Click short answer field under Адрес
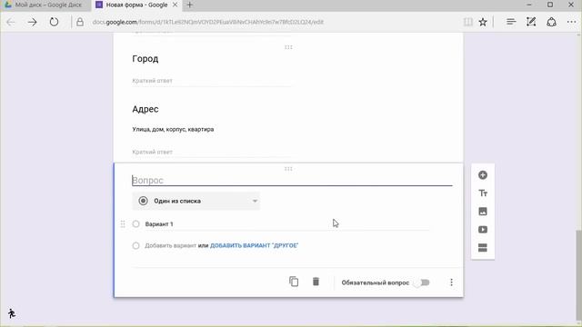582x327 pixels. (x=213, y=152)
